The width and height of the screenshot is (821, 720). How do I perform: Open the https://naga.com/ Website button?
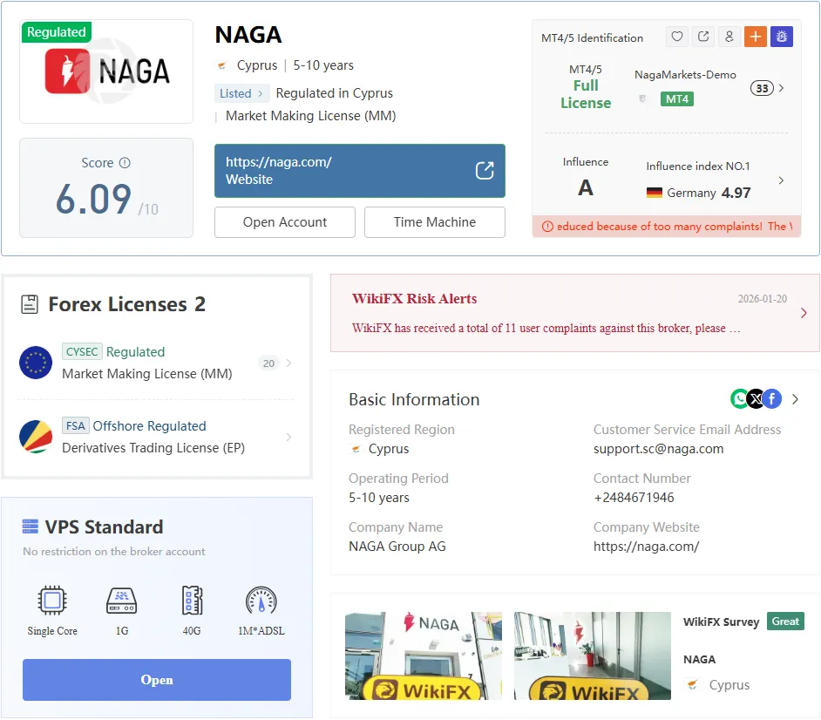[x=360, y=171]
